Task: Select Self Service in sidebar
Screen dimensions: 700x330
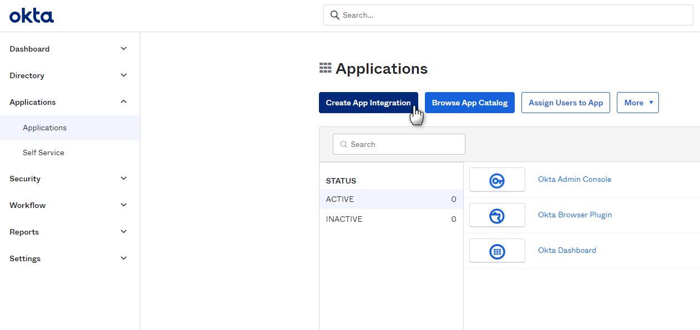Action: point(43,153)
